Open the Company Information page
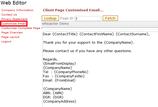 point(17,10)
